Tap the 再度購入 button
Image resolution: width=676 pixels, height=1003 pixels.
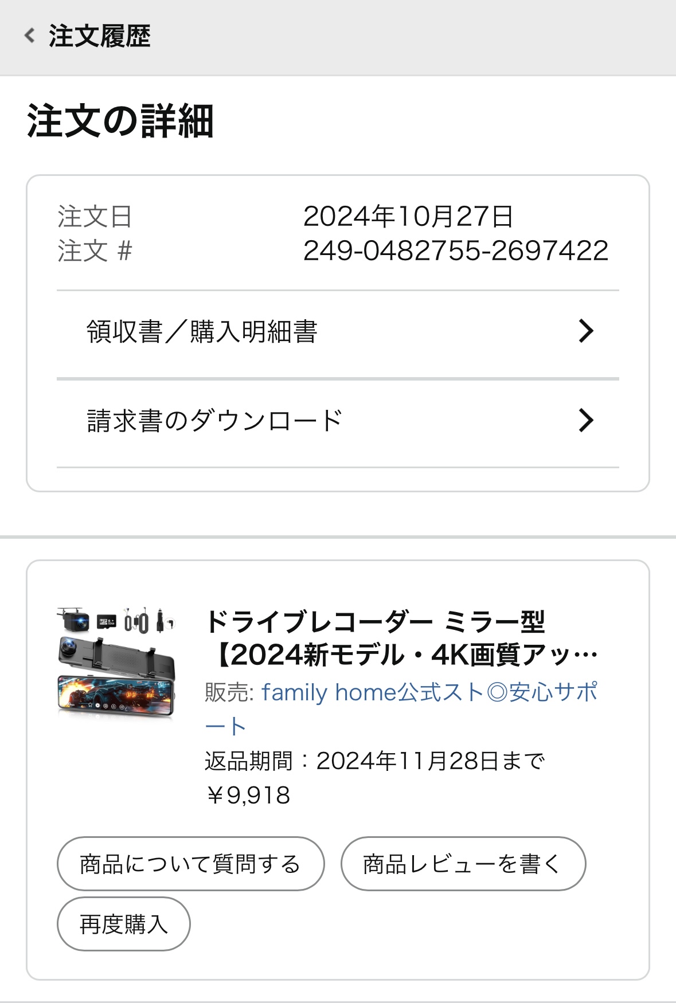coord(123,924)
